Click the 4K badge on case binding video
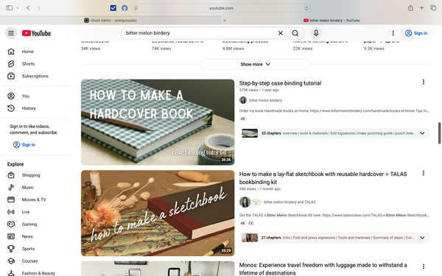This screenshot has width=442, height=276. 242,118
